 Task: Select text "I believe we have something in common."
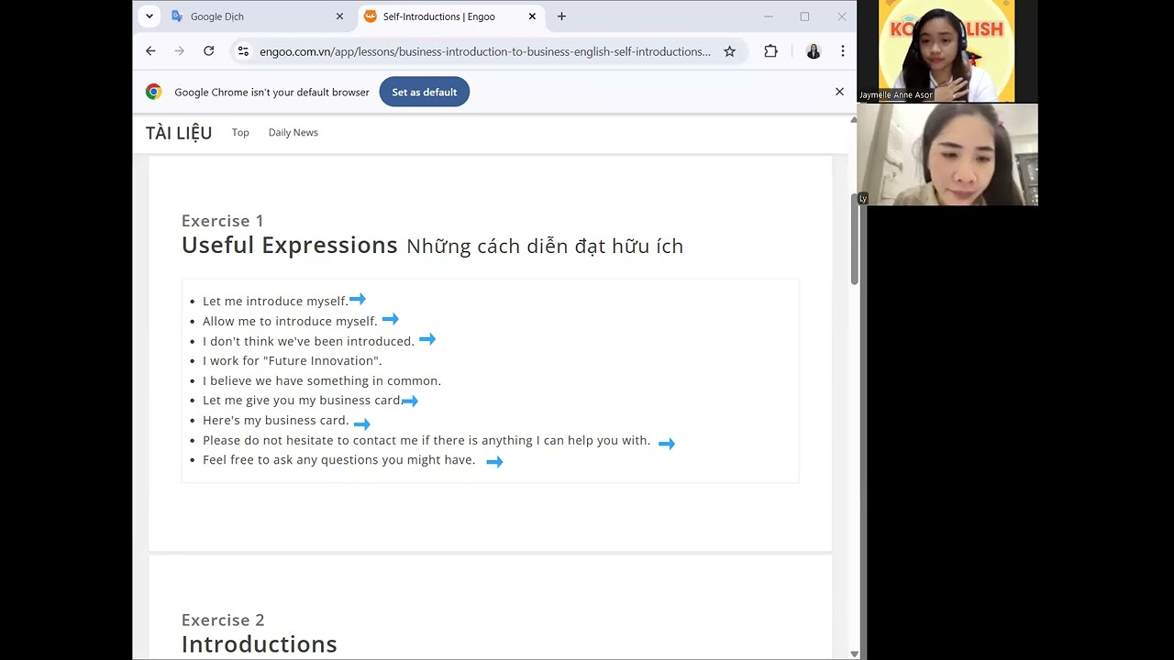(322, 380)
